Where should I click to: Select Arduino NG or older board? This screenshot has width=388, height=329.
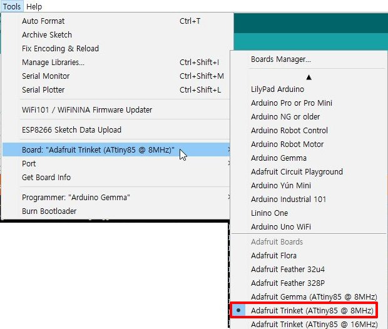[x=309, y=117]
